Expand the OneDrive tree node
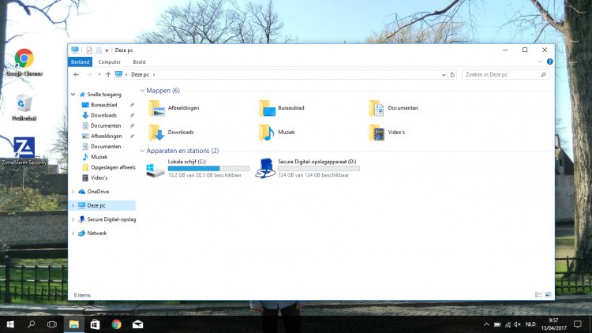Viewport: 592px width, 333px height. coord(73,192)
